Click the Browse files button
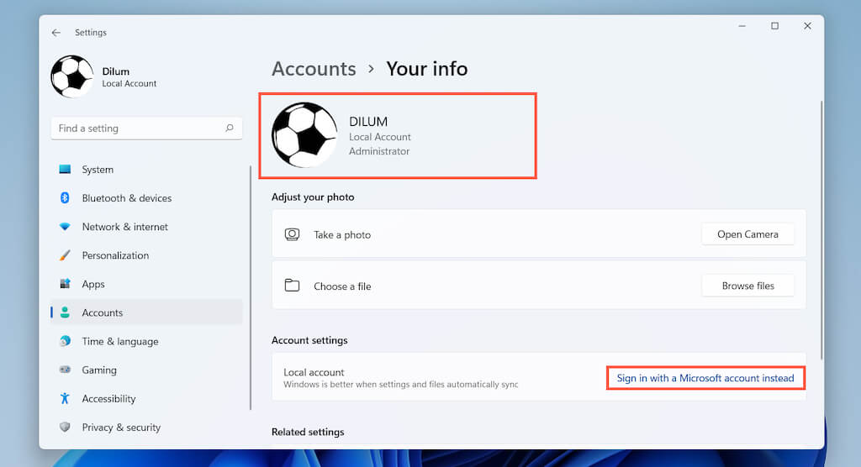 (747, 286)
